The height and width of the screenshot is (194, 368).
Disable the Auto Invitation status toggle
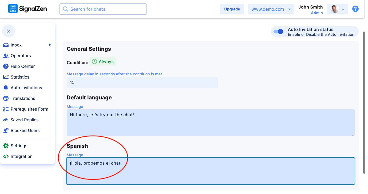tap(278, 32)
